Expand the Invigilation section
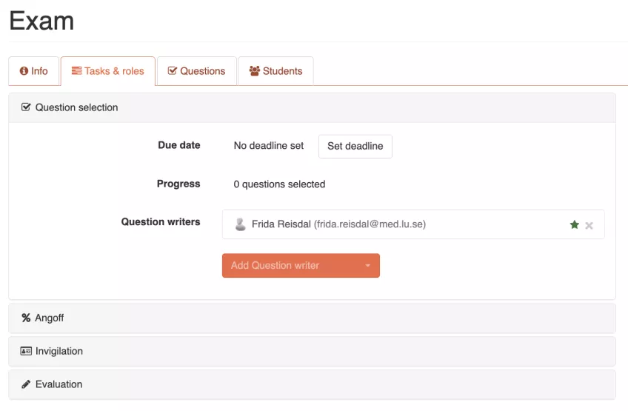Viewport: 628px width, 411px height. 312,351
